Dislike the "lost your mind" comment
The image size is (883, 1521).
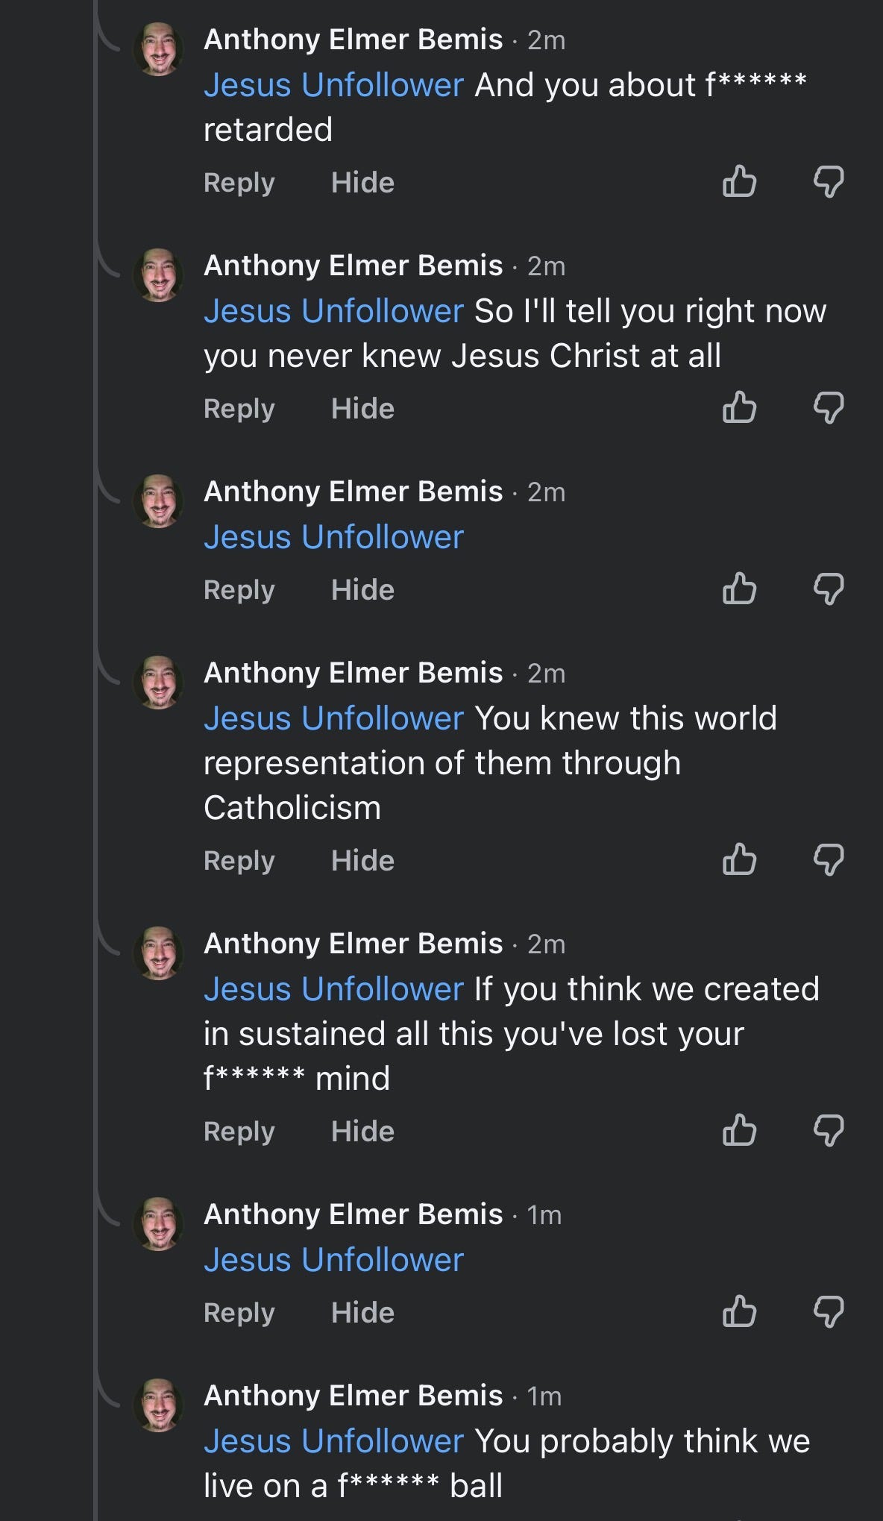point(828,1130)
